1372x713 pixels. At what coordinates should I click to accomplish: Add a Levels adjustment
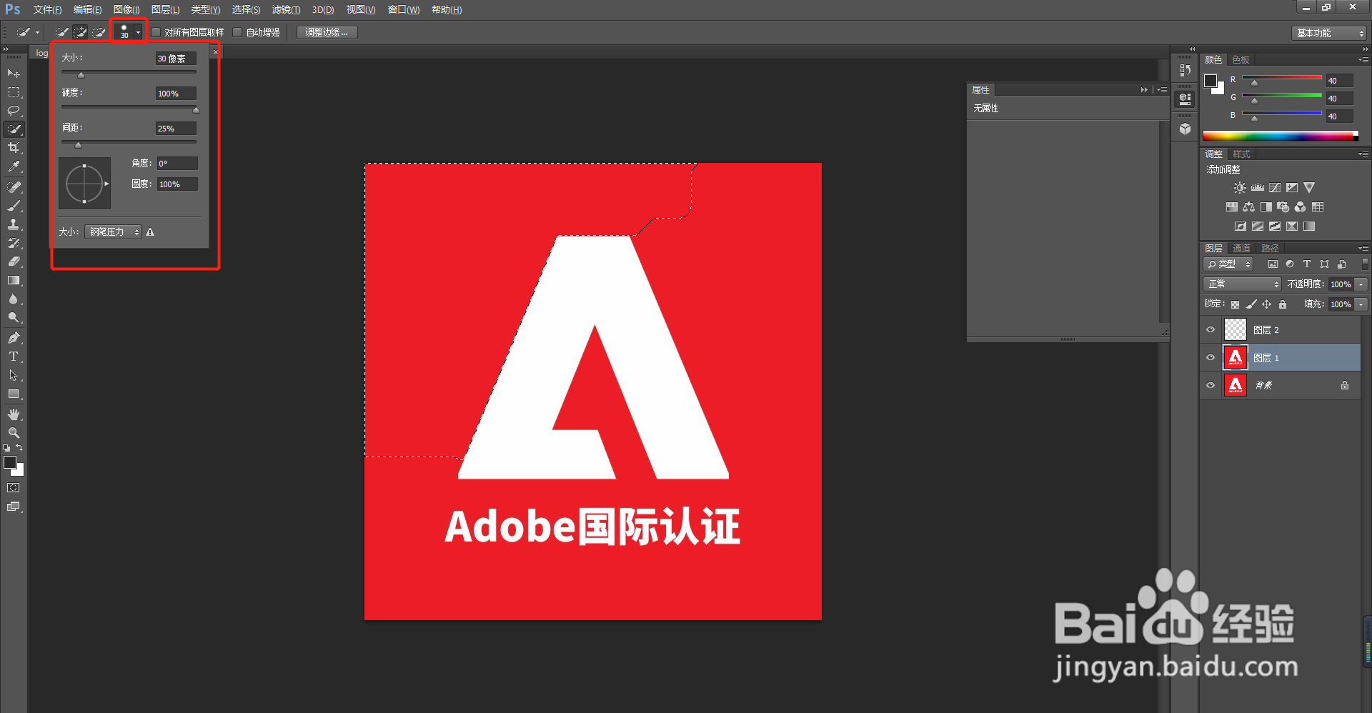pos(1258,188)
